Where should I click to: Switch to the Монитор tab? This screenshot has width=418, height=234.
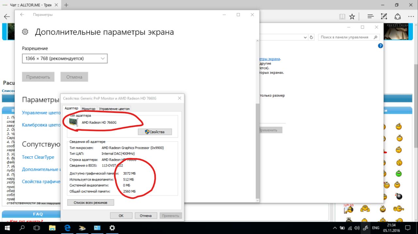click(x=88, y=109)
